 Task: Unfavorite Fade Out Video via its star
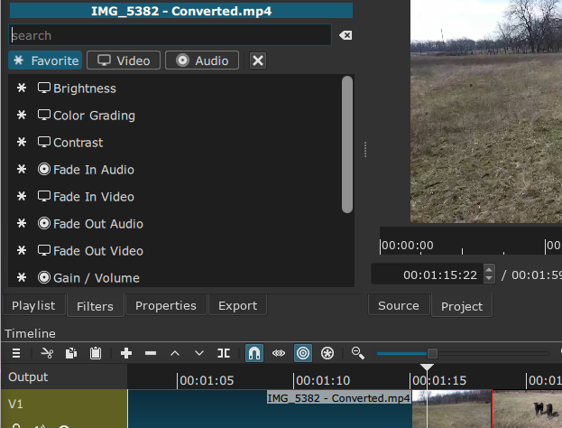(x=22, y=250)
